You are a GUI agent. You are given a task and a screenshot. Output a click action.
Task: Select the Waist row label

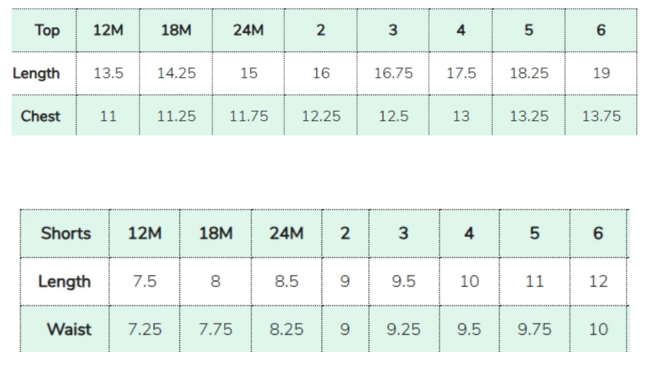pos(68,330)
